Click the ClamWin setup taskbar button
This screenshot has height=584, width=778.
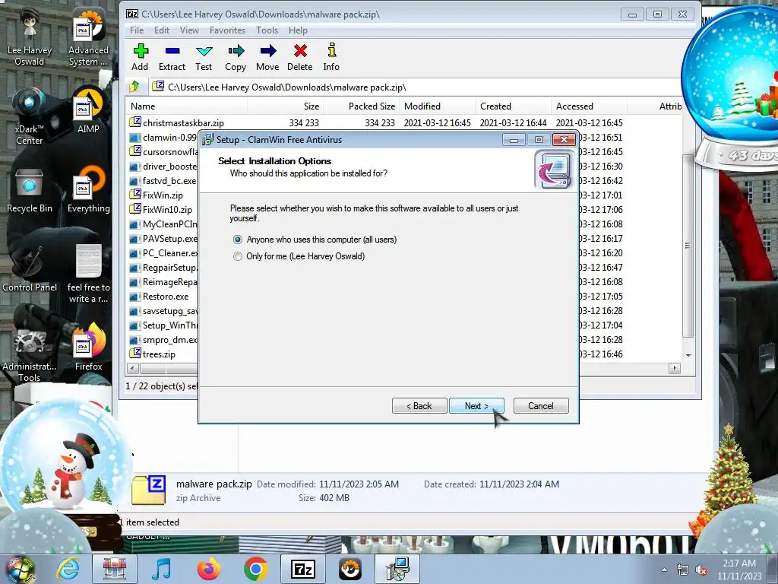[x=397, y=569]
